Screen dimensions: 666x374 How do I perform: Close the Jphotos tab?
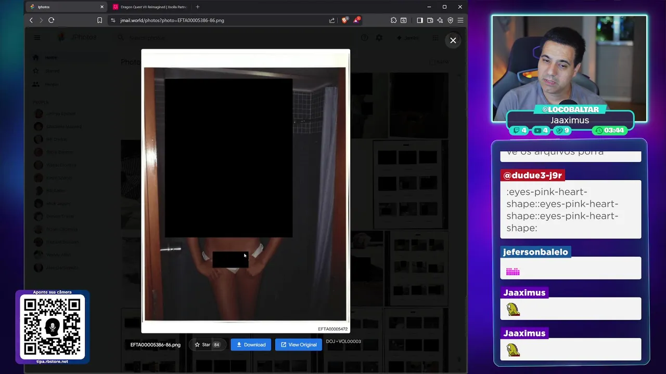click(102, 7)
